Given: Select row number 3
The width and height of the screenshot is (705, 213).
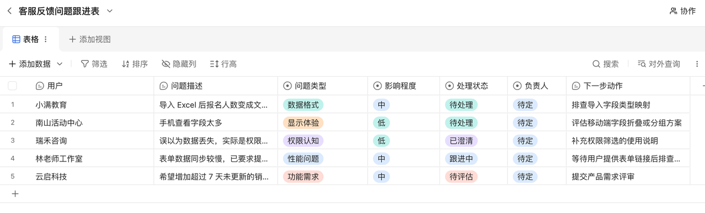Looking at the screenshot, I should (13, 141).
